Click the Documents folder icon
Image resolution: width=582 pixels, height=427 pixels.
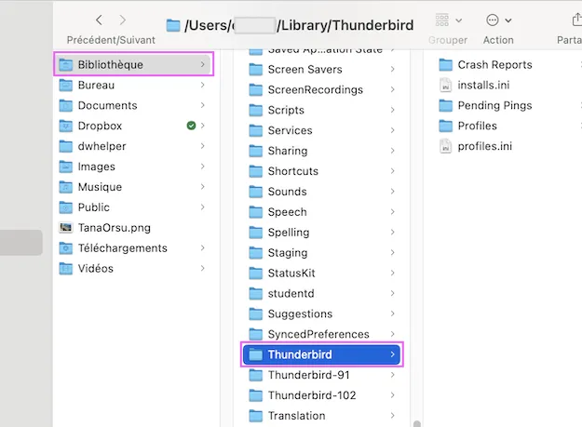click(66, 106)
